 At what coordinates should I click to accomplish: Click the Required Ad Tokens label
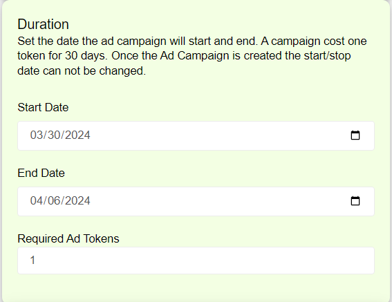tap(68, 238)
